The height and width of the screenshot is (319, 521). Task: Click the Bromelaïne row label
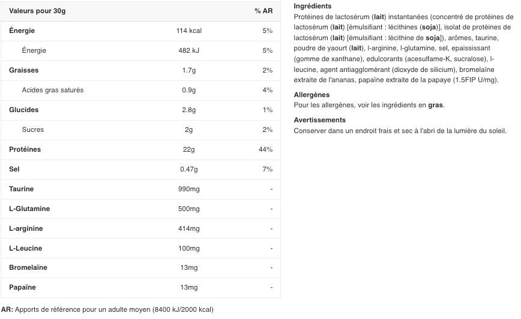pos(28,267)
